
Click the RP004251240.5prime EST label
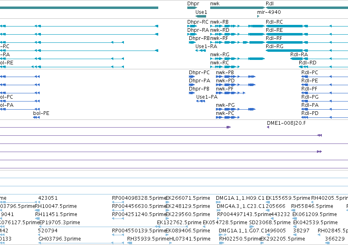point(139,214)
